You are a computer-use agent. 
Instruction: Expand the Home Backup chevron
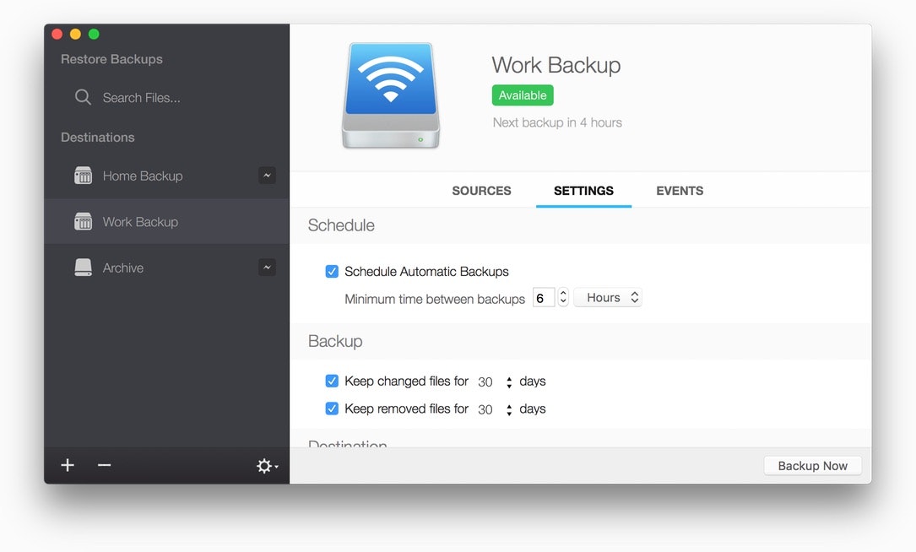click(x=267, y=176)
